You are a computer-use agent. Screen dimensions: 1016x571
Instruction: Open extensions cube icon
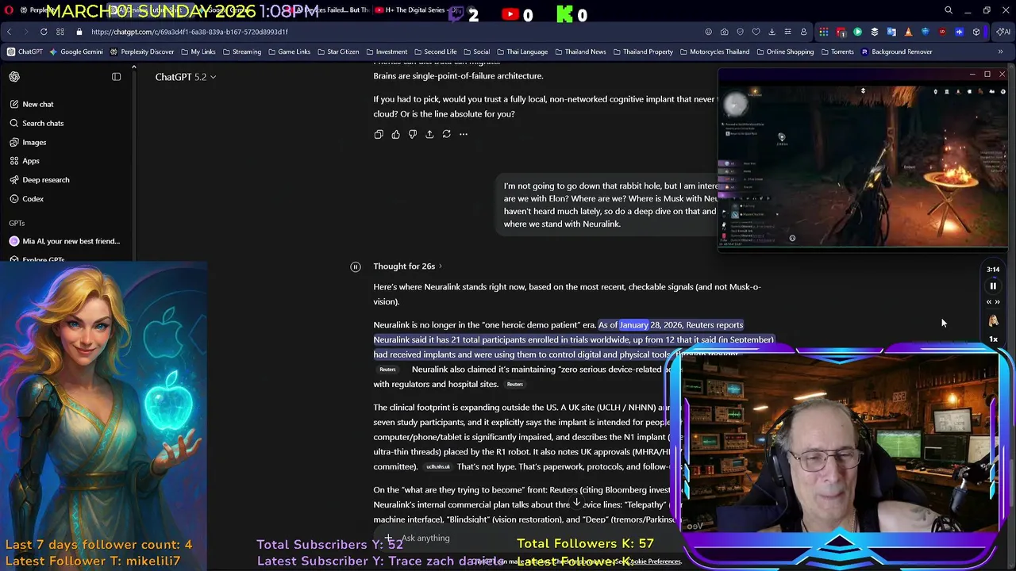(976, 32)
